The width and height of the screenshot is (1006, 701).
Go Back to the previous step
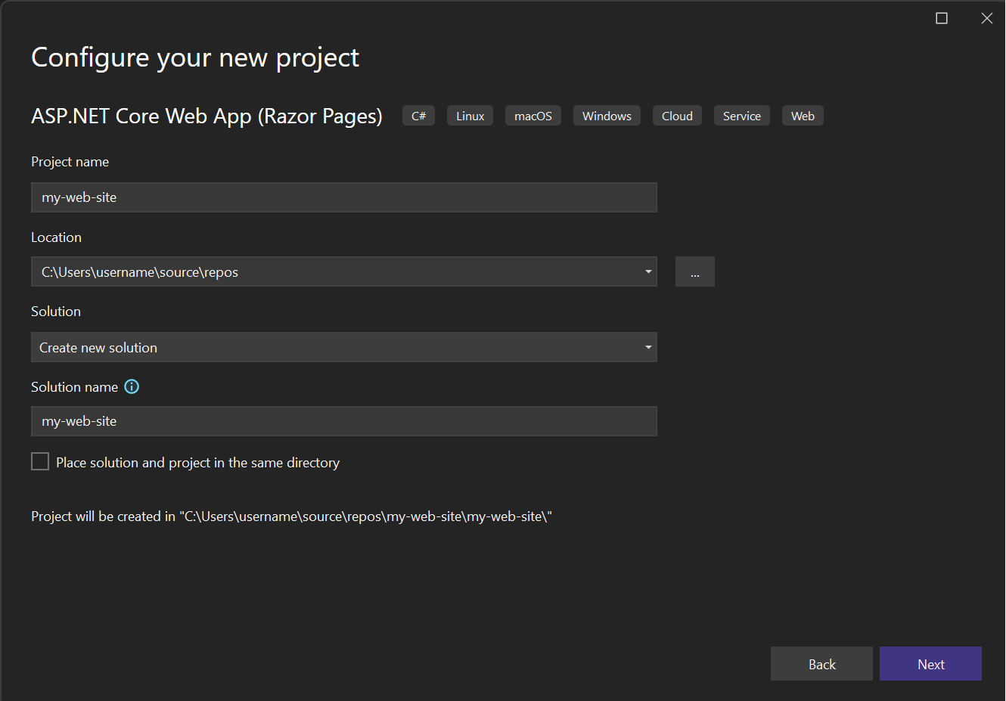click(x=821, y=664)
